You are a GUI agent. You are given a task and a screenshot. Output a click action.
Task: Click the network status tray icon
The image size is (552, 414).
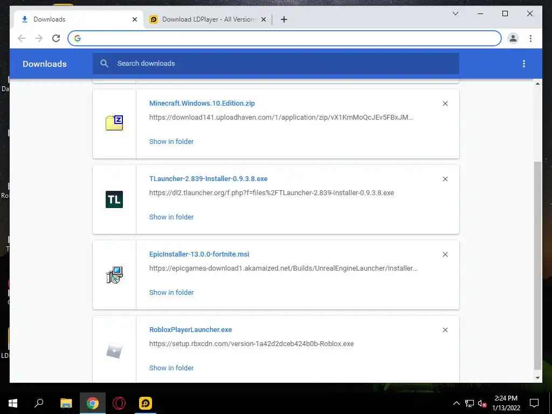(470, 403)
